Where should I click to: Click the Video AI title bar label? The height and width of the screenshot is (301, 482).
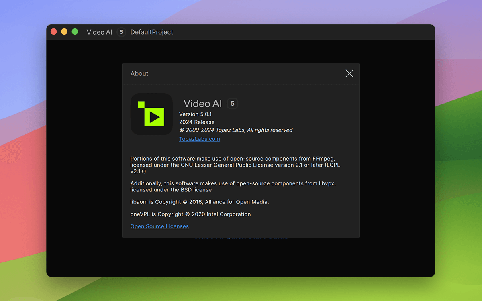pos(99,32)
